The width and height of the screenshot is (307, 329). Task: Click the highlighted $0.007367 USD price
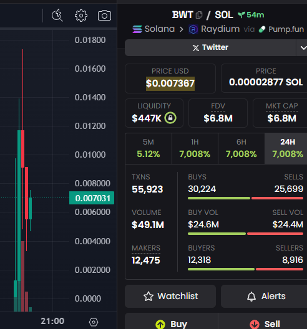170,83
